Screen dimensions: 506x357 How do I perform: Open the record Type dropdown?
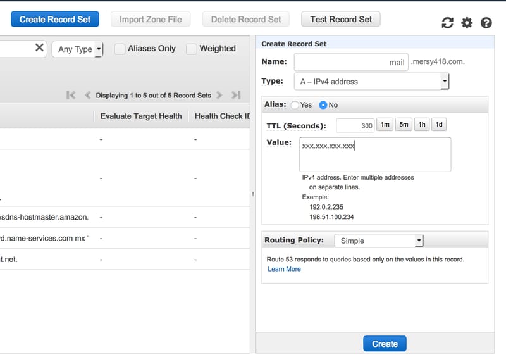point(371,82)
